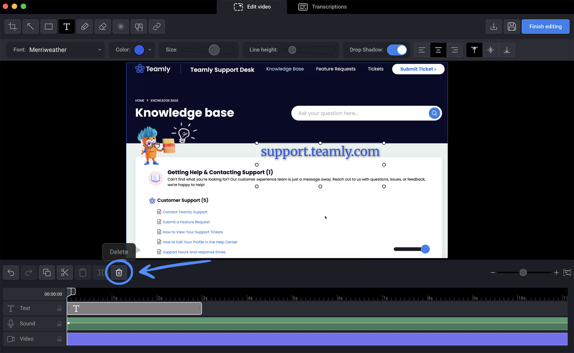The height and width of the screenshot is (353, 574).
Task: Set vertical alignment to bottom
Action: coord(507,50)
